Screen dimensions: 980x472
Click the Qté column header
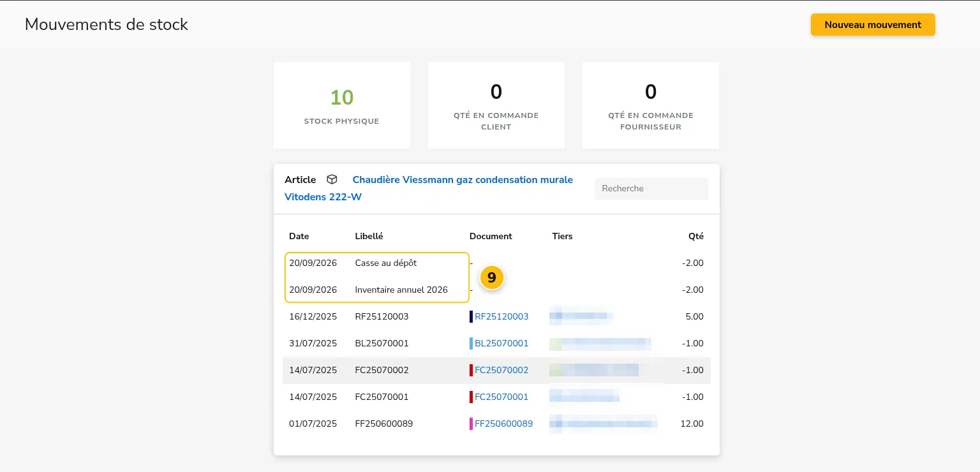696,236
